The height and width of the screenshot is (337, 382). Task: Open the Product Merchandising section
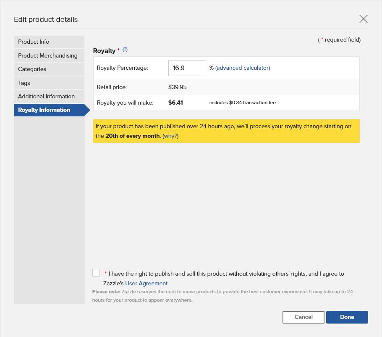click(49, 55)
